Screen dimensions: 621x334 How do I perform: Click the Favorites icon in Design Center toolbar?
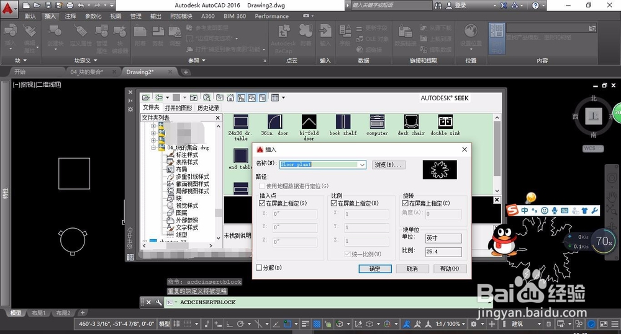(220, 98)
